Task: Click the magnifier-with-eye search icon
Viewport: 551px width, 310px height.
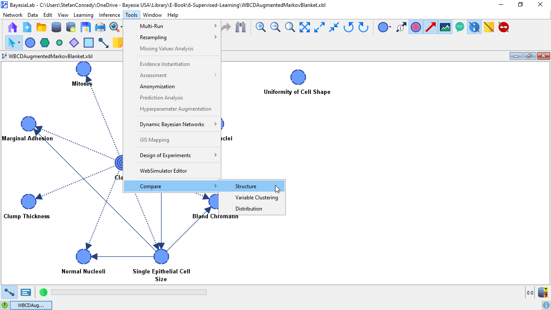Action: point(115,28)
